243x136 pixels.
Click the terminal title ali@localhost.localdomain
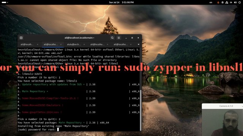click(x=79, y=38)
